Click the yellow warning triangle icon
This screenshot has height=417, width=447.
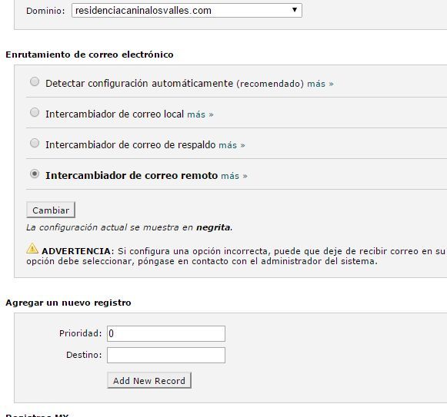coord(32,249)
